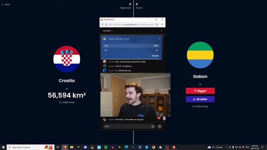Click the Croatia flag circle

67,59
